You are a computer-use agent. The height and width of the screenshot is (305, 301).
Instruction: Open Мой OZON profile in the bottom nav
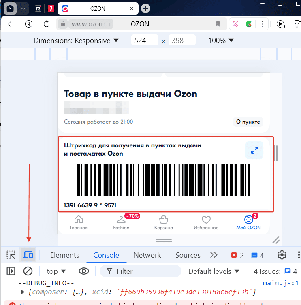pyautogui.click(x=248, y=222)
